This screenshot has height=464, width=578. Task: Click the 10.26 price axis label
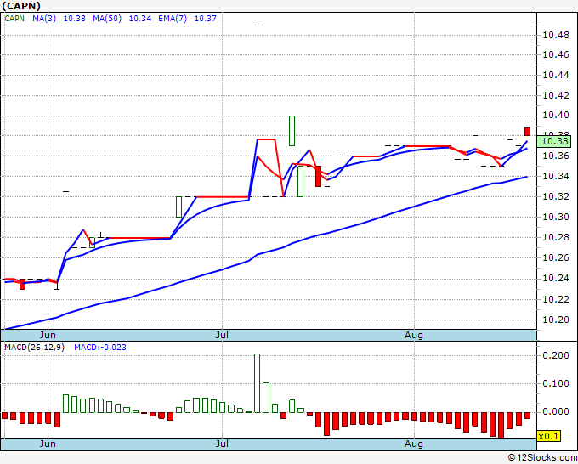(x=556, y=257)
